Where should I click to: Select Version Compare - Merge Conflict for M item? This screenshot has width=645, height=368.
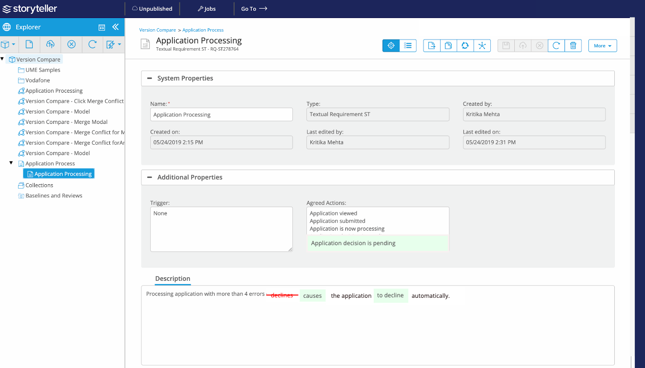[x=71, y=132]
